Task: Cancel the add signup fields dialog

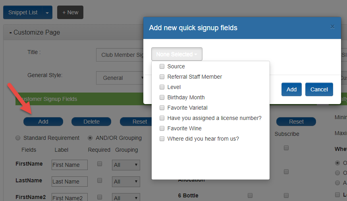Action: [319, 89]
